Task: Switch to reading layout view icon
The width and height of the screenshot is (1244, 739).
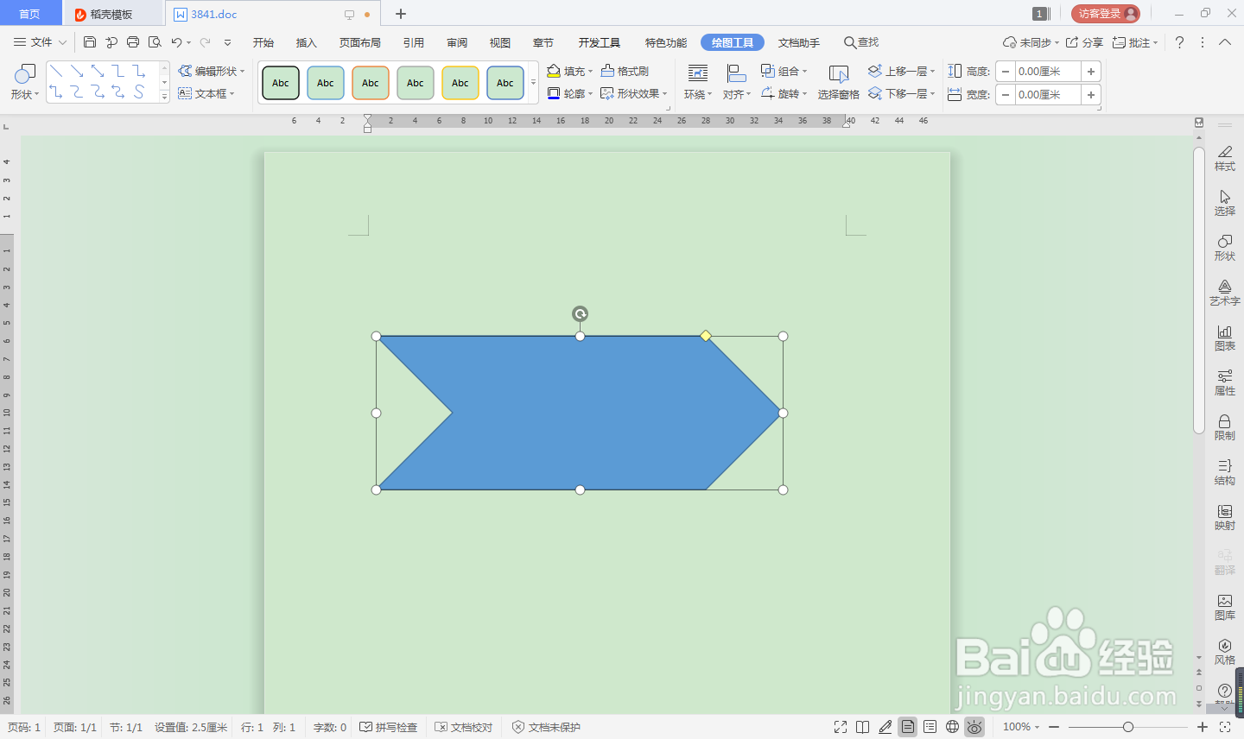Action: coord(862,727)
